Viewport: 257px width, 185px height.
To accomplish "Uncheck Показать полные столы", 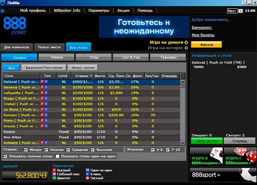I will click(5, 156).
